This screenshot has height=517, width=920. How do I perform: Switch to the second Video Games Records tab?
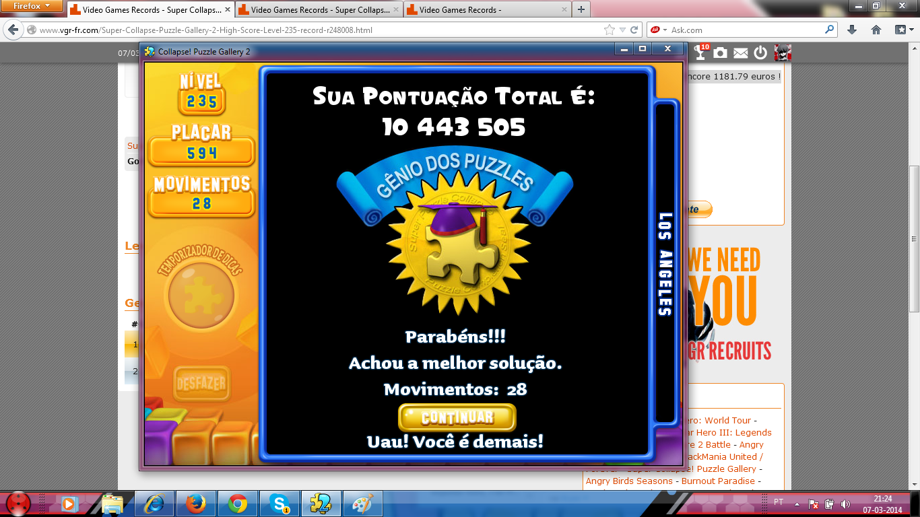point(316,10)
